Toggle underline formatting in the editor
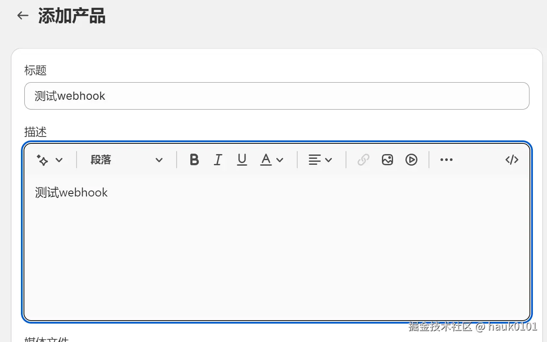The height and width of the screenshot is (342, 547). click(242, 160)
